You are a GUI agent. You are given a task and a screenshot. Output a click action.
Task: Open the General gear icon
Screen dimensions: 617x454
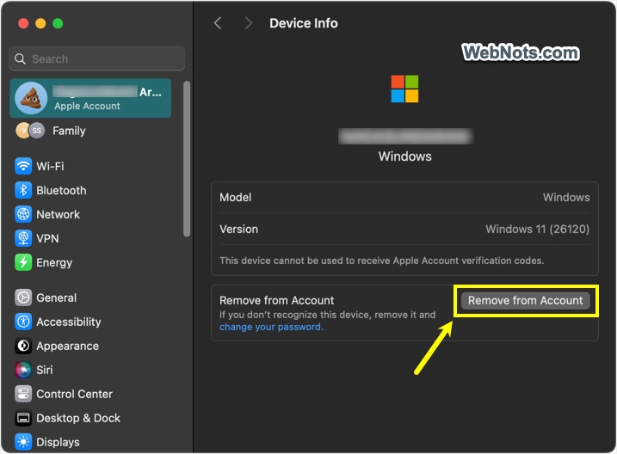[x=23, y=298]
